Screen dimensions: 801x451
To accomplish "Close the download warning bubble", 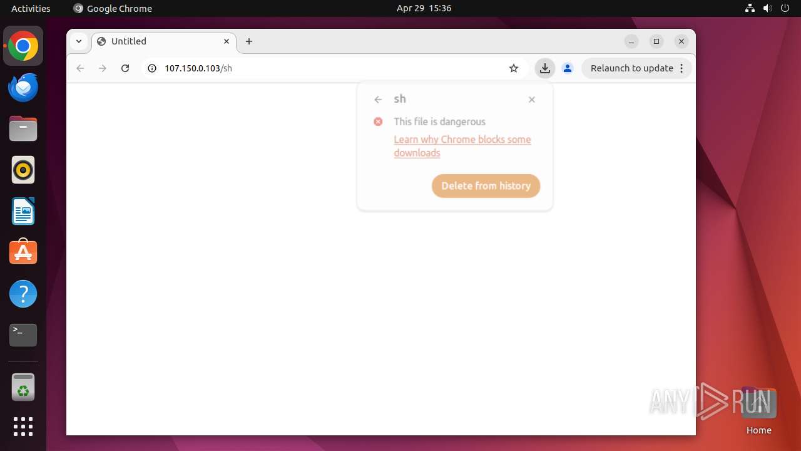I will pyautogui.click(x=531, y=100).
